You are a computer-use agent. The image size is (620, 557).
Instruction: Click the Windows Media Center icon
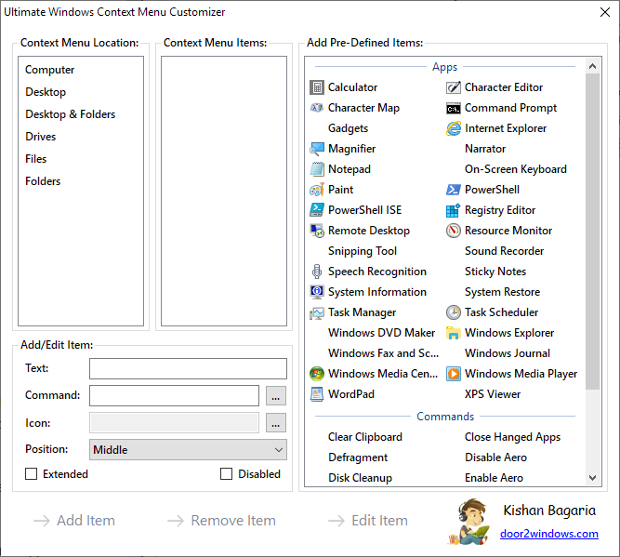click(x=317, y=374)
